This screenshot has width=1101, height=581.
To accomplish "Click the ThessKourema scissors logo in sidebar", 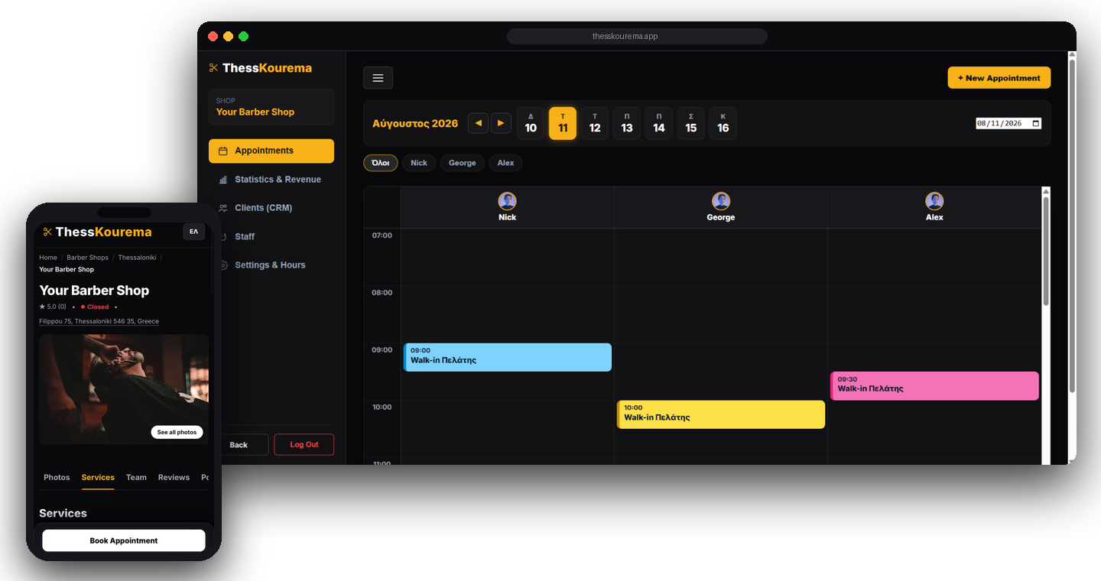I will [213, 68].
